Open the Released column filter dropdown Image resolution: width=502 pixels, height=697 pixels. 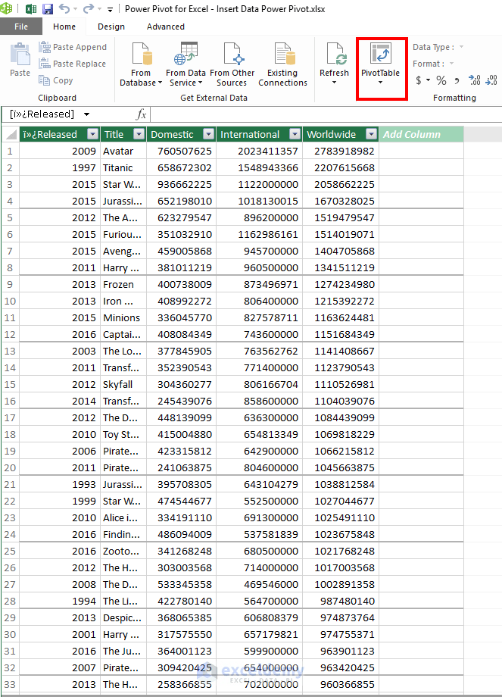pyautogui.click(x=93, y=134)
